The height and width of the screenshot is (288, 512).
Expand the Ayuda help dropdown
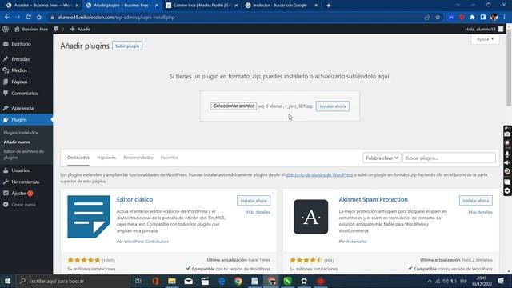(x=485, y=39)
